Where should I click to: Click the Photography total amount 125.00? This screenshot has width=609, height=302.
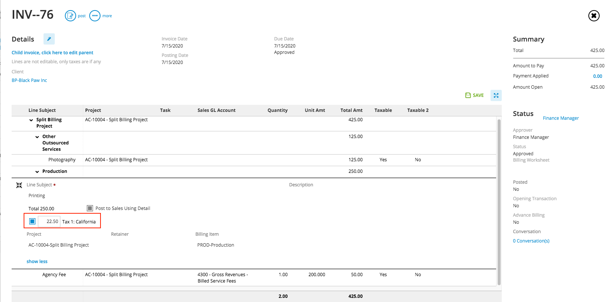355,160
